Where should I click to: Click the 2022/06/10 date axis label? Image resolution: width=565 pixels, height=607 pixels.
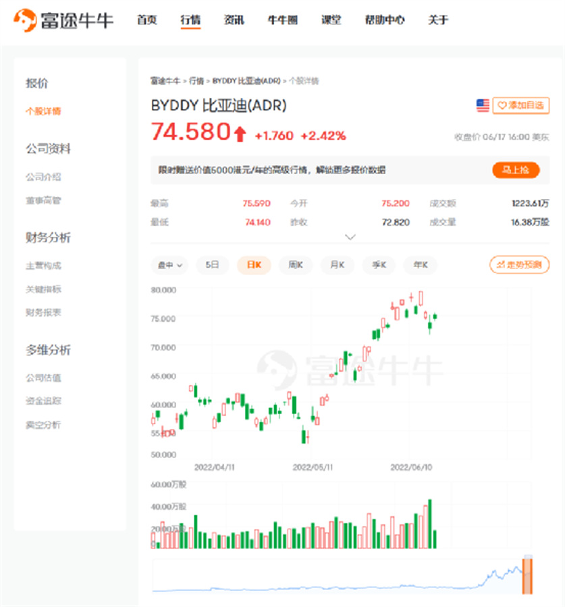tap(411, 467)
